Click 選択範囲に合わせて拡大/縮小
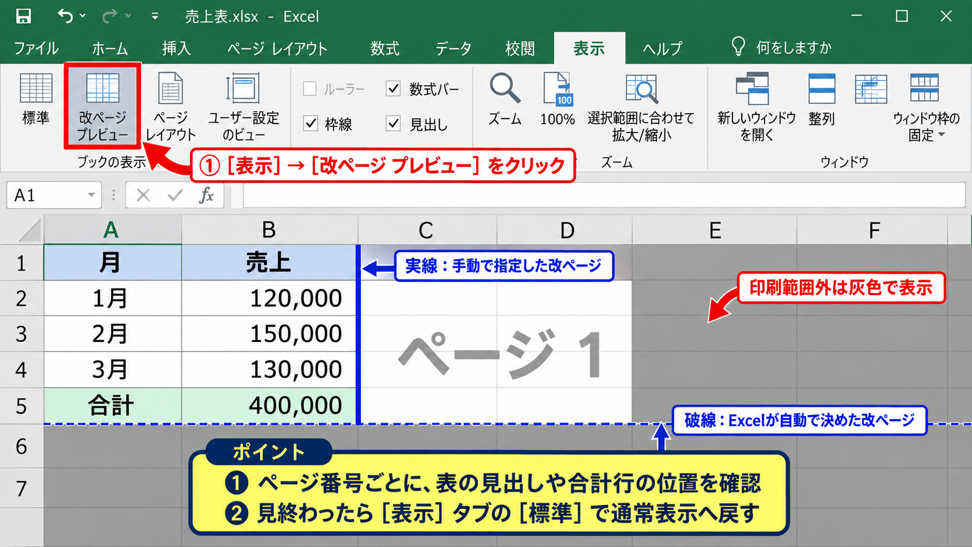 [641, 107]
